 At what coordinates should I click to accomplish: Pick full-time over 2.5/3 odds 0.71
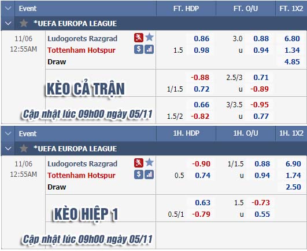[x=261, y=77]
